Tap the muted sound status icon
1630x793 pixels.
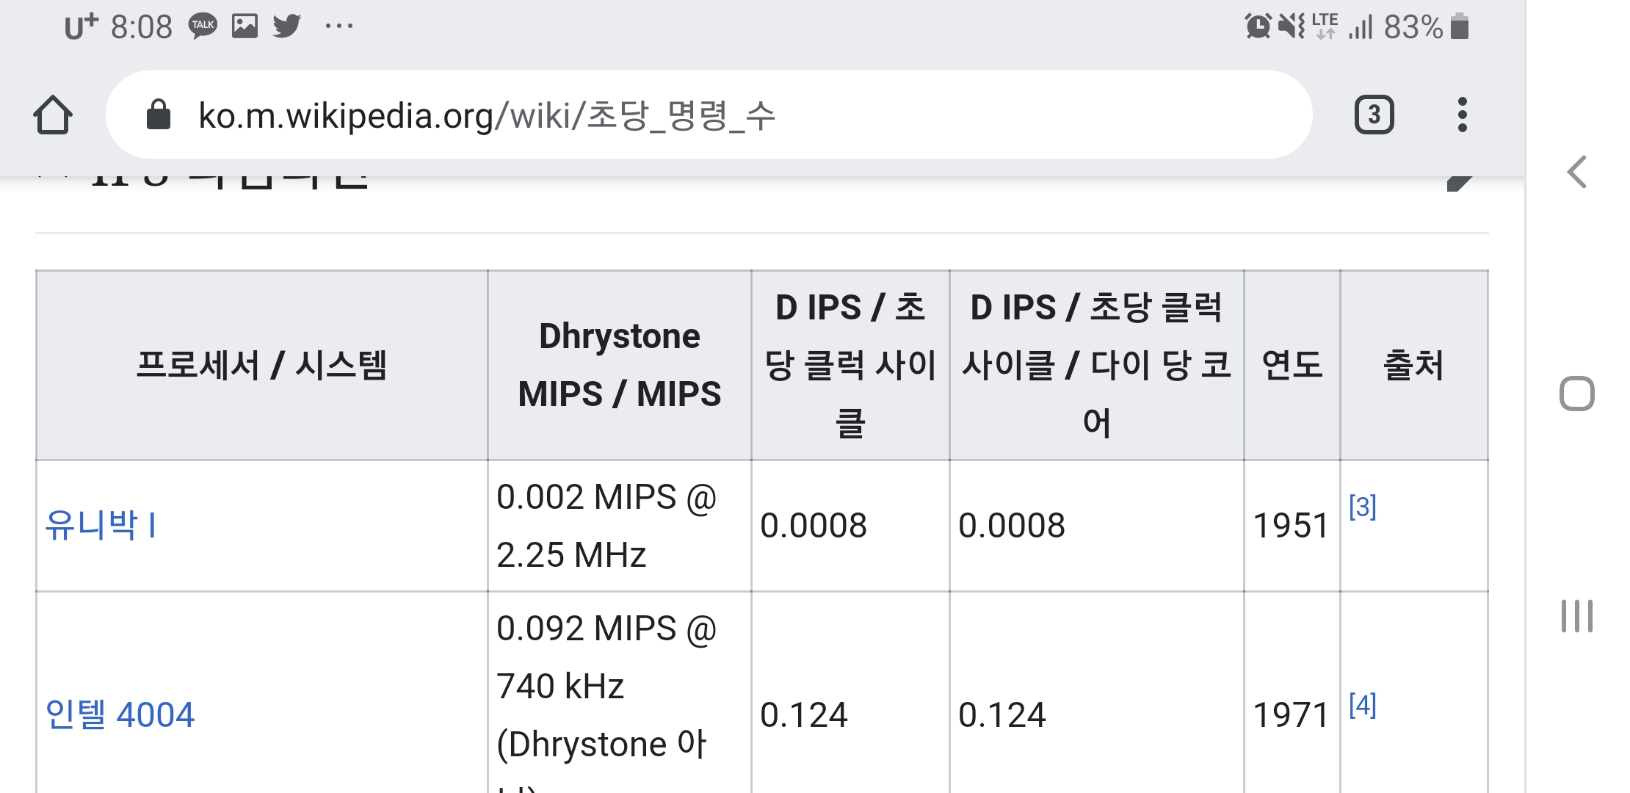1291,26
